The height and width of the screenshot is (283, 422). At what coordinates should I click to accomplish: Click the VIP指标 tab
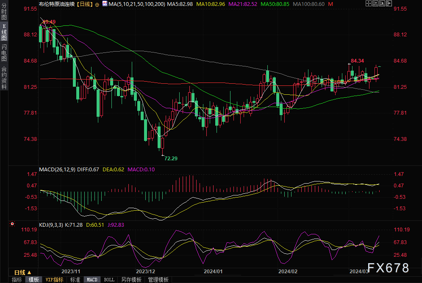pos(54,280)
